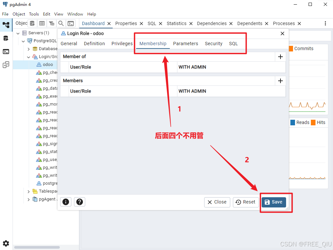333x250 pixels.
Task: Close the Dependents tab
Action: pyautogui.click(x=267, y=23)
